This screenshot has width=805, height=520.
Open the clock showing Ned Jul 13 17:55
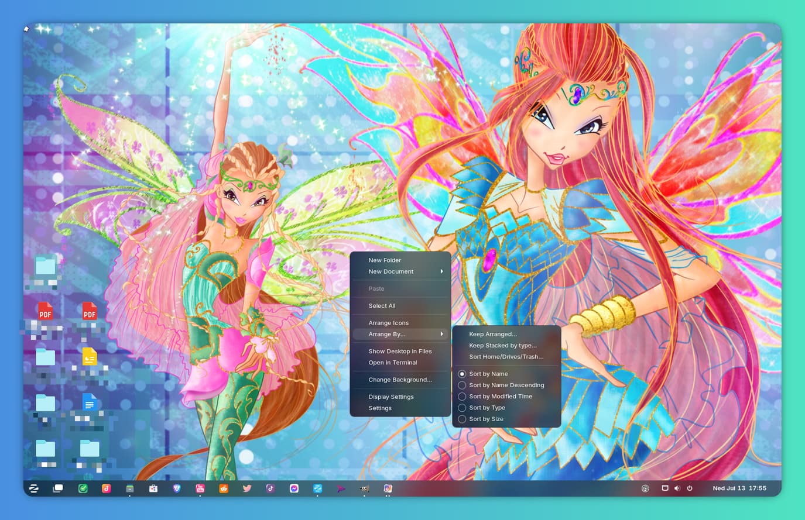pos(739,488)
